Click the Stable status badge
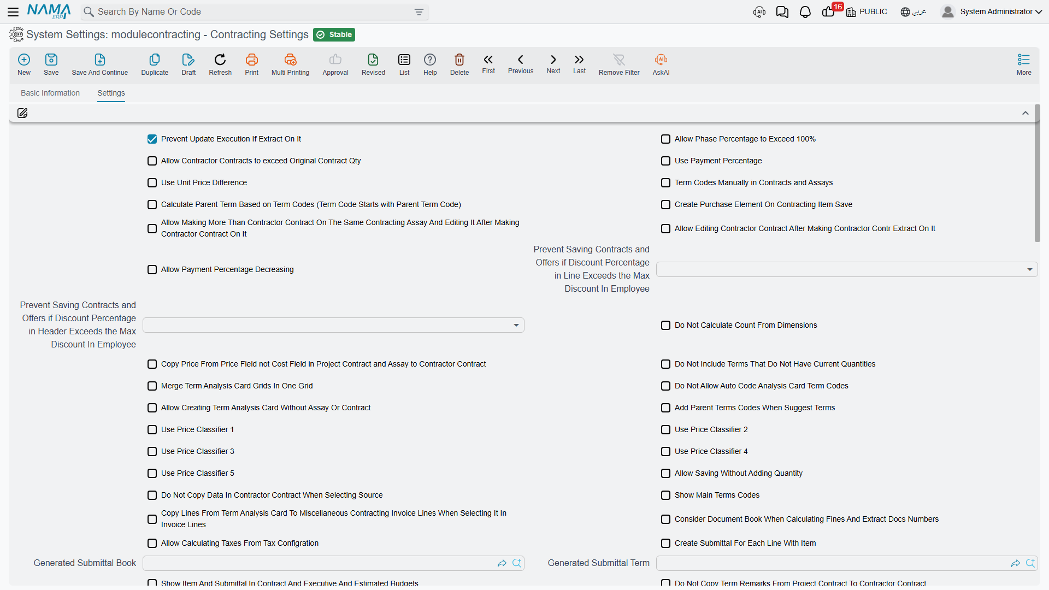This screenshot has width=1049, height=590. pos(334,35)
